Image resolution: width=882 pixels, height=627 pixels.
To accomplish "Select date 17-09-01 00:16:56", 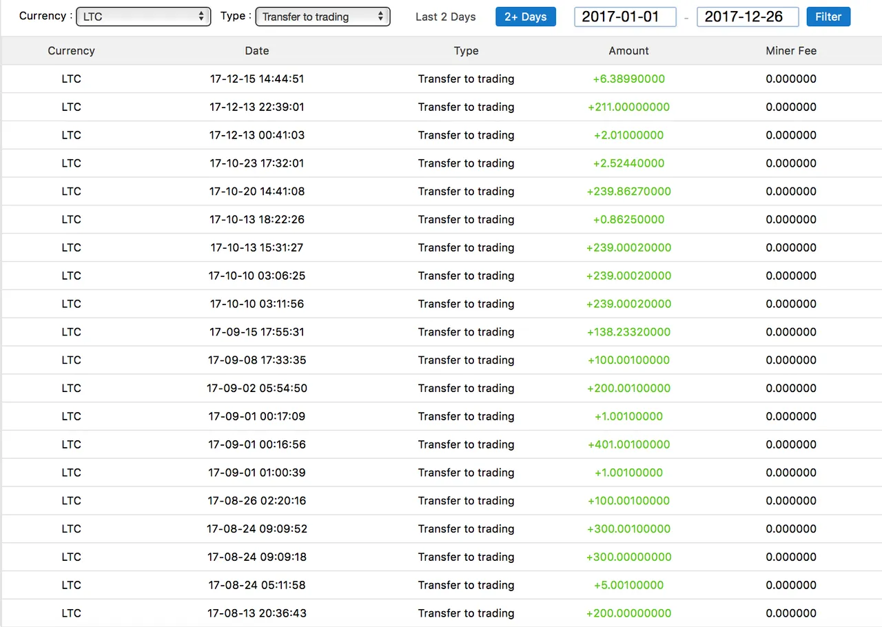I will 257,445.
